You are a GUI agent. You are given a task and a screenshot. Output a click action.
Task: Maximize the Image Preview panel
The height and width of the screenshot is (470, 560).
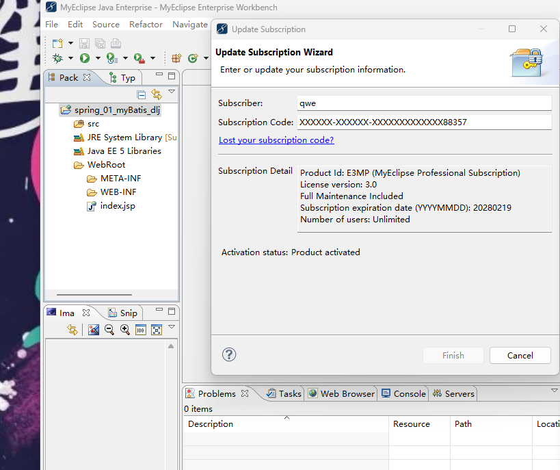tap(172, 311)
